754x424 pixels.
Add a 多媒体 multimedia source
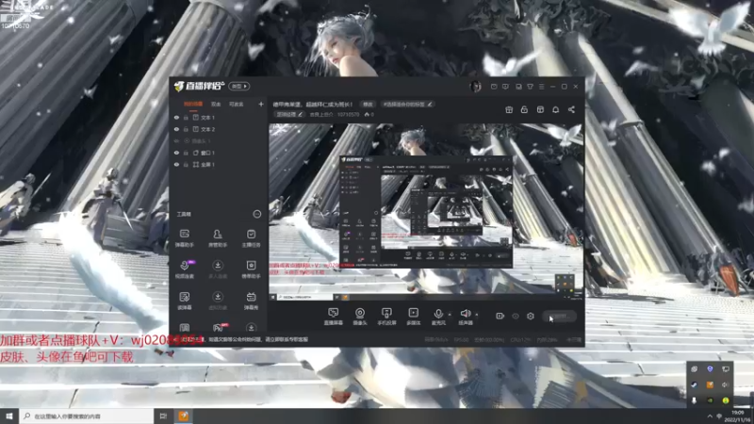(412, 313)
